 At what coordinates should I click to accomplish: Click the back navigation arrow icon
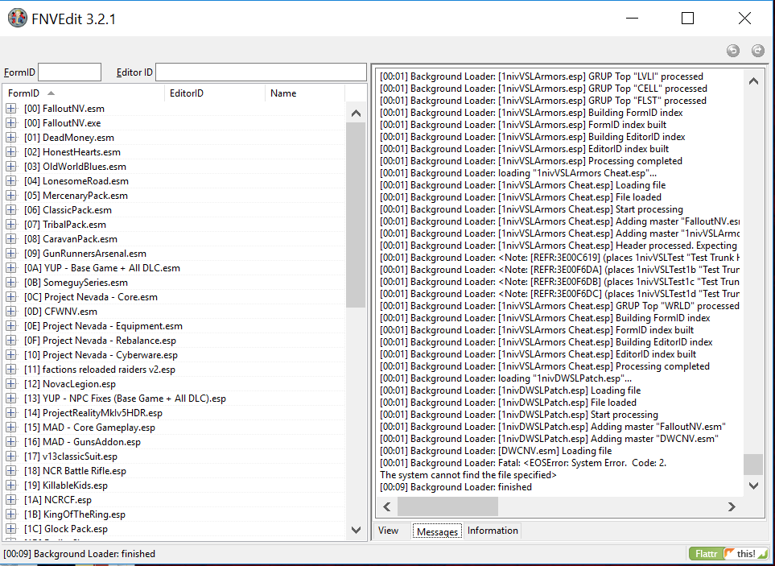pyautogui.click(x=733, y=51)
